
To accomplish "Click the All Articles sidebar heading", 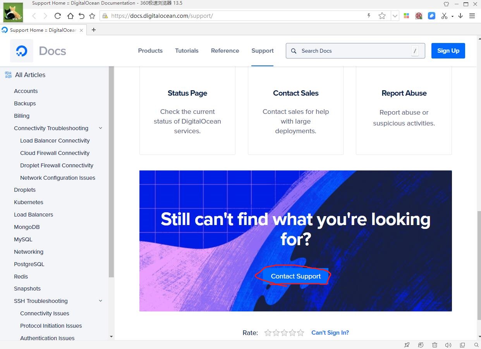I will tap(30, 75).
